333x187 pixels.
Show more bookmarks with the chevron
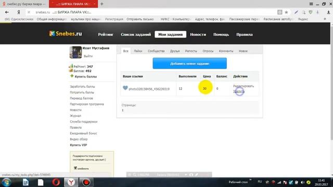[325, 19]
